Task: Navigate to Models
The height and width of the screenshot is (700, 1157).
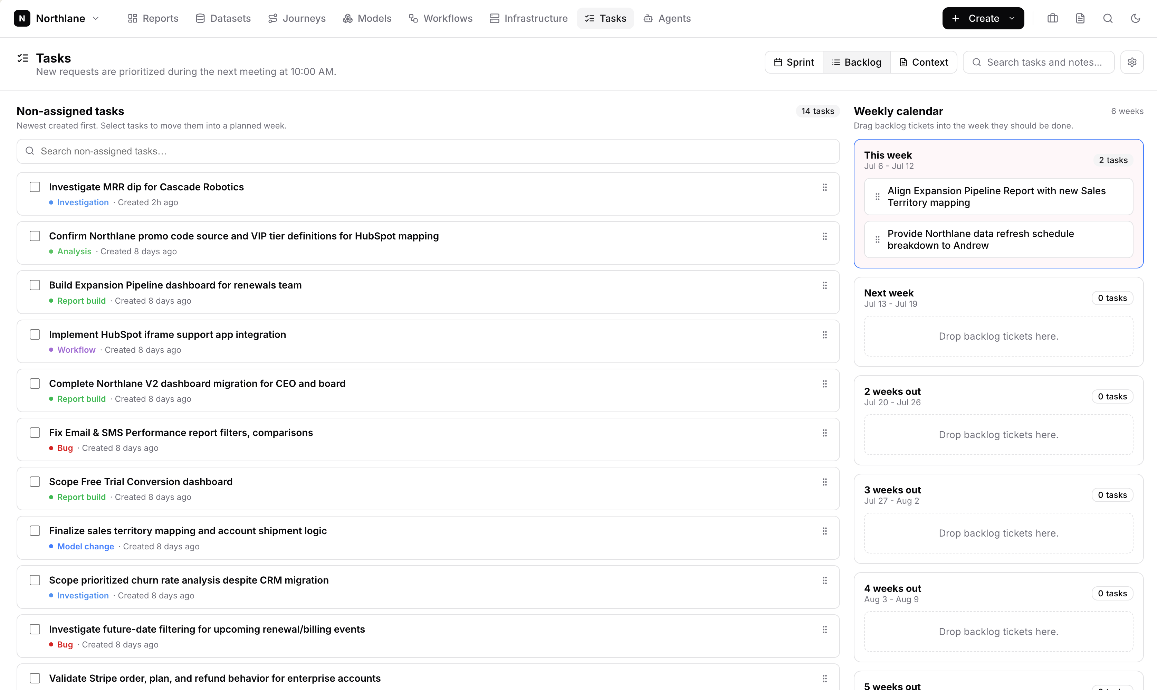Action: (x=367, y=18)
